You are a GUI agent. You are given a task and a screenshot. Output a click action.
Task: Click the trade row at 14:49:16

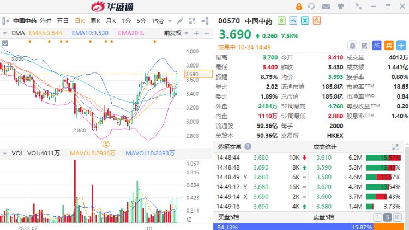(261, 207)
